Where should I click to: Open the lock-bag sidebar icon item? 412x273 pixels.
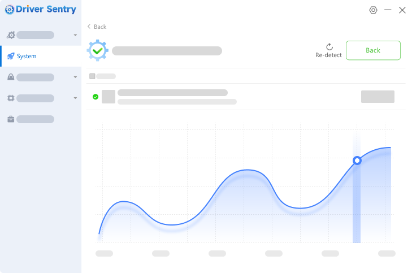11,77
